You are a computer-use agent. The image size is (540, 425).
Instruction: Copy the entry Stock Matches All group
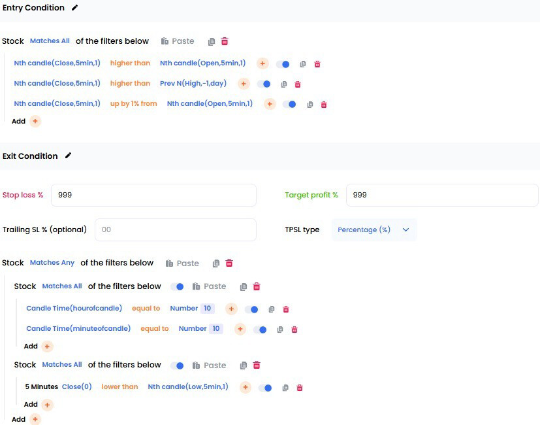click(212, 41)
